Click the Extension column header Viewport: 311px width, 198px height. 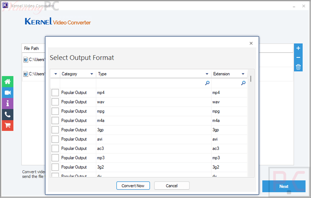pyautogui.click(x=229, y=74)
